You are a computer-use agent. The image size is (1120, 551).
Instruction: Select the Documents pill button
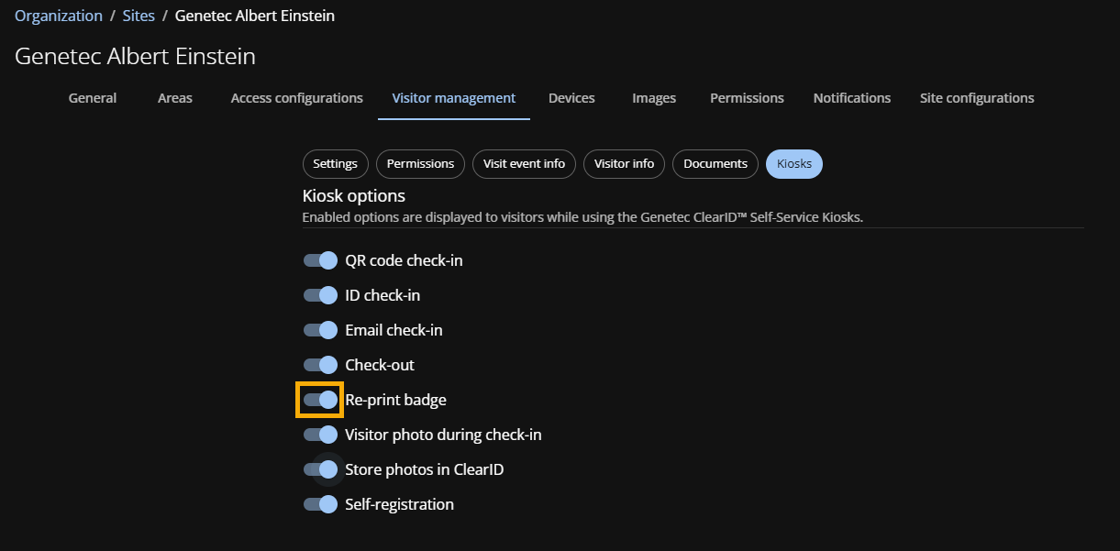[715, 164]
